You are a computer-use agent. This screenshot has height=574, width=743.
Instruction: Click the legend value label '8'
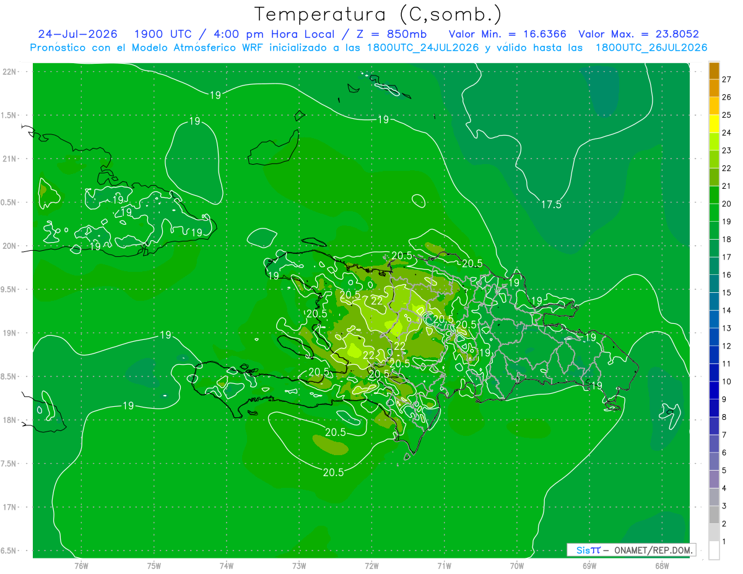pyautogui.click(x=724, y=417)
